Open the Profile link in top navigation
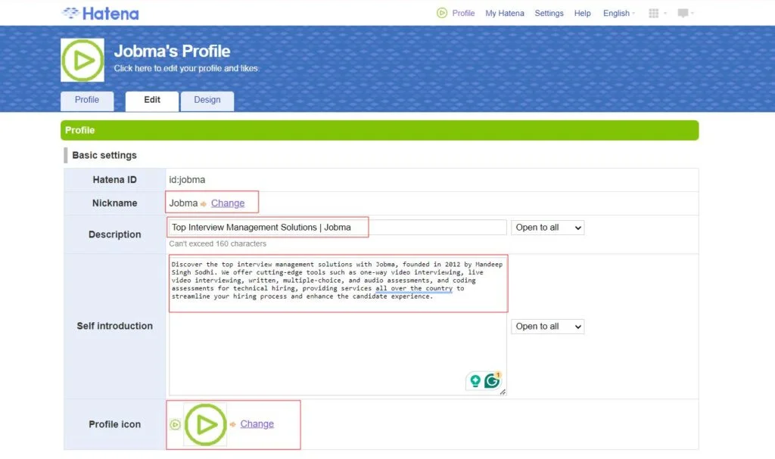Image resolution: width=775 pixels, height=459 pixels. pos(463,14)
